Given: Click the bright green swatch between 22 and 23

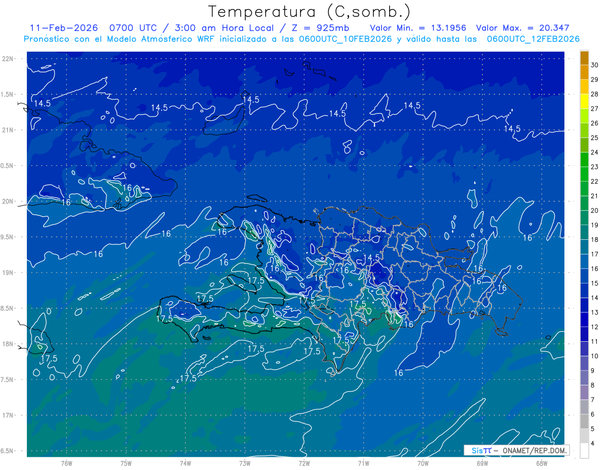Looking at the screenshot, I should coord(584,174).
